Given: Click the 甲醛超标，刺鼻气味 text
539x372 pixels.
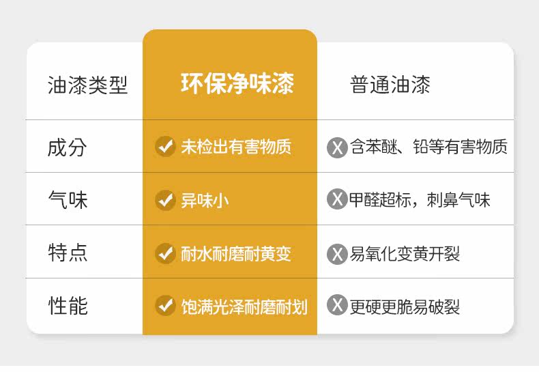Looking at the screenshot, I should tap(420, 200).
